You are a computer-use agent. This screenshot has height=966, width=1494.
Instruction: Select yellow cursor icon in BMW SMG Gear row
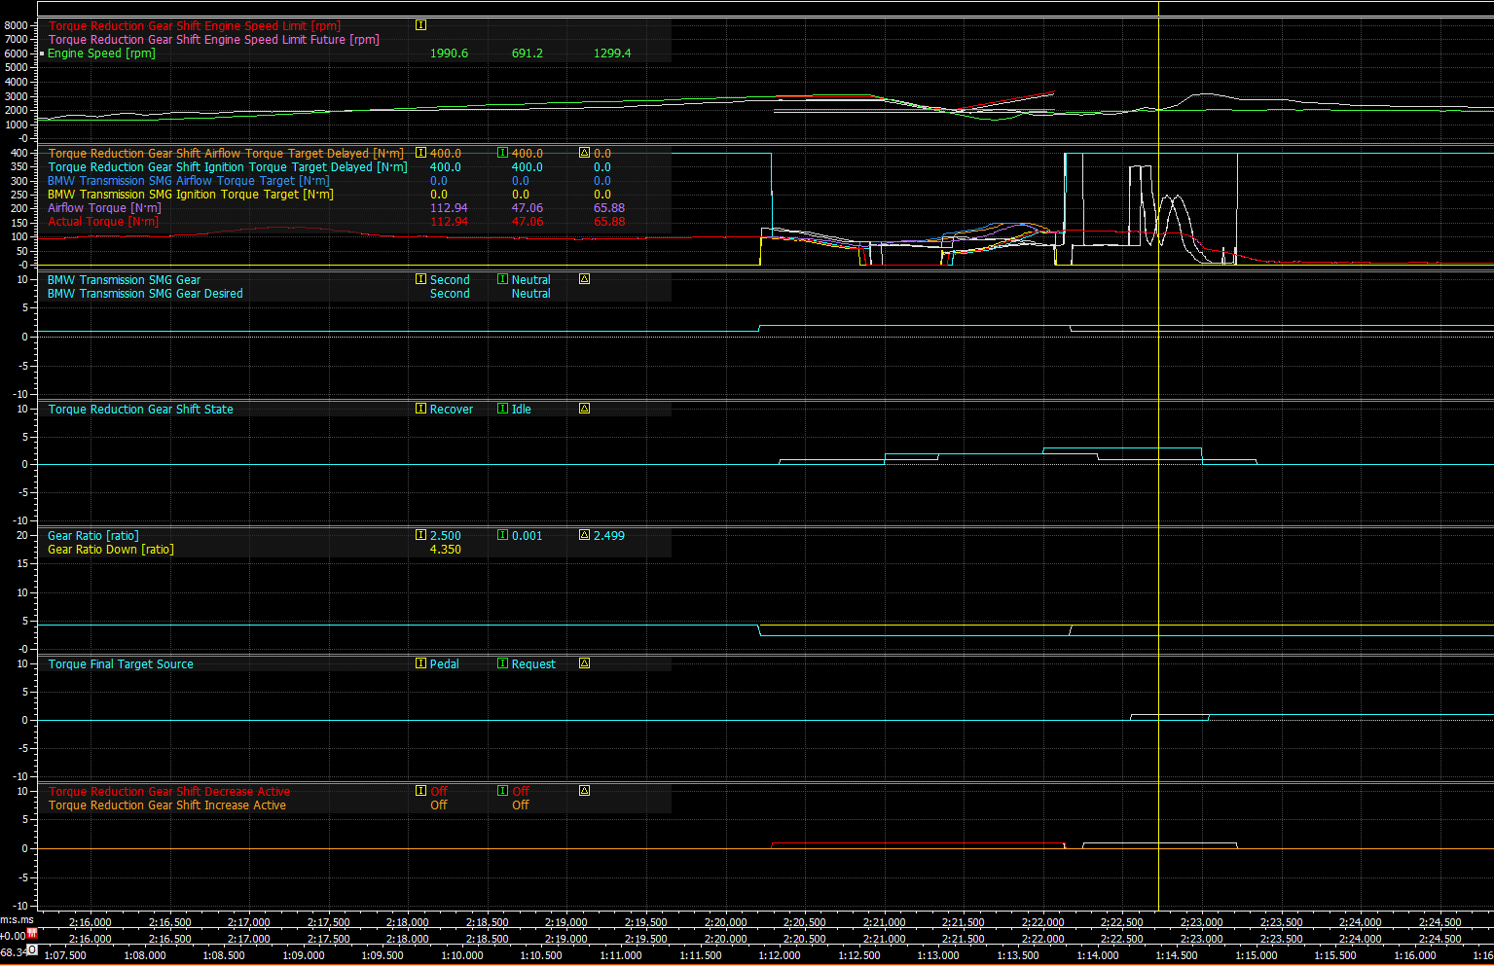point(420,279)
